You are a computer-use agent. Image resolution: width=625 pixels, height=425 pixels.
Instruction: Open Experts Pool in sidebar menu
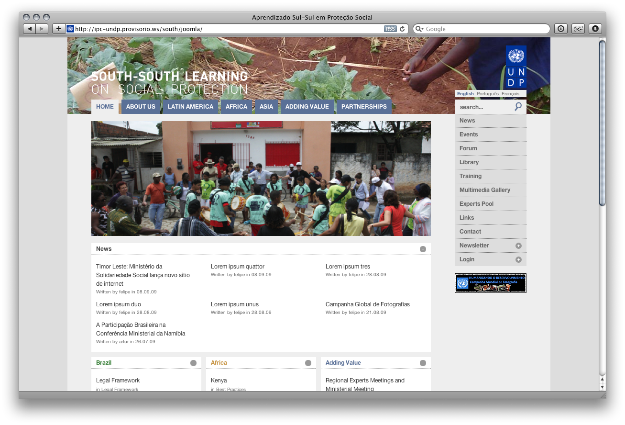[491, 204]
